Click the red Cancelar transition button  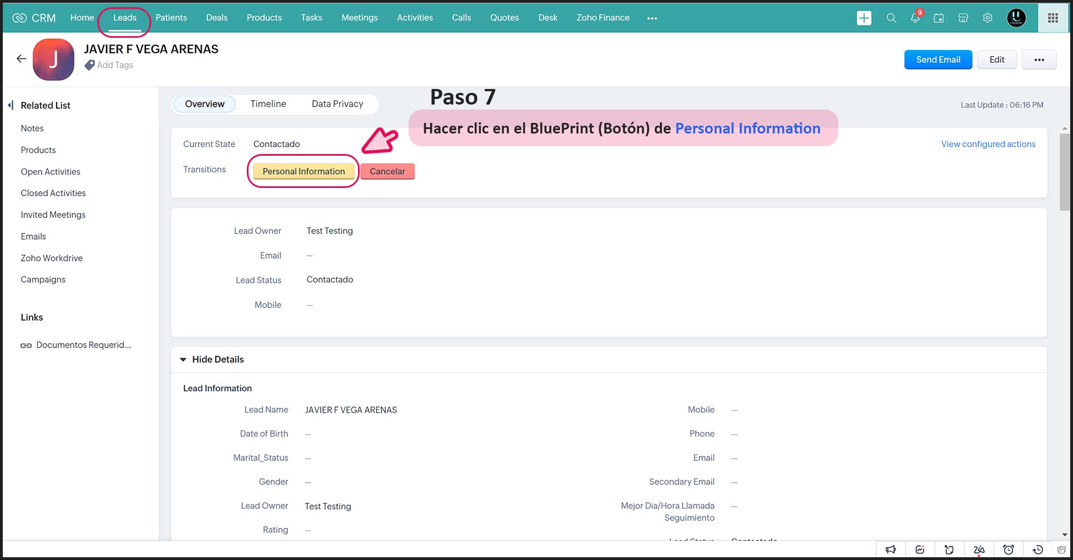(387, 171)
